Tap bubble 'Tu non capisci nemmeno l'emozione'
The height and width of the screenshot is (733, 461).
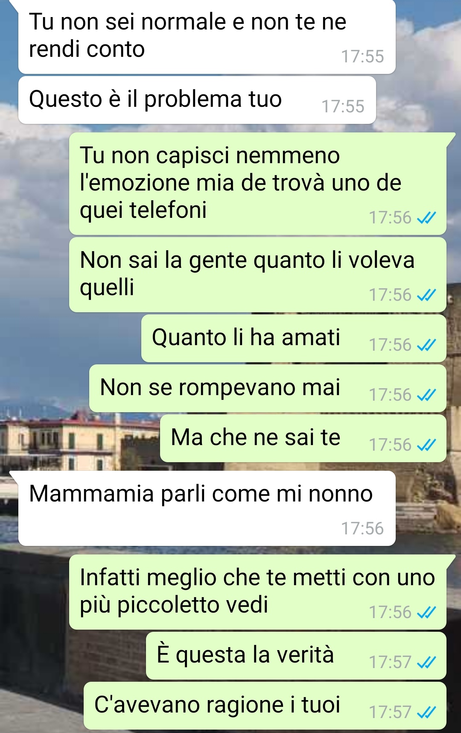tap(258, 184)
